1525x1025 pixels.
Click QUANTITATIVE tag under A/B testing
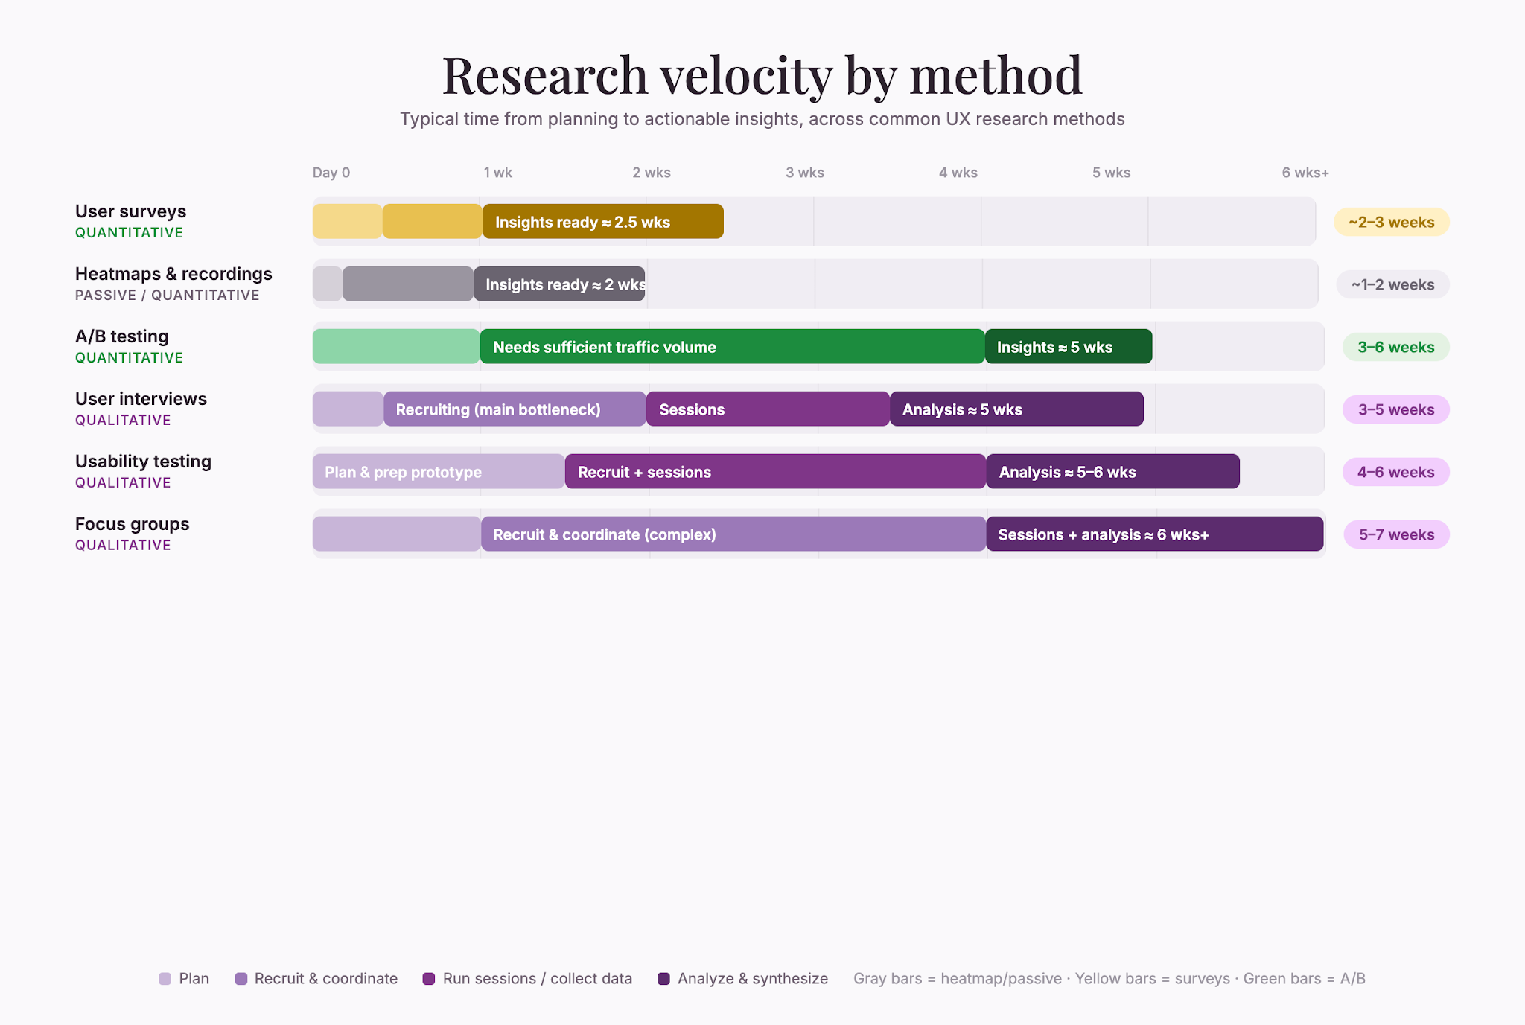pos(129,358)
